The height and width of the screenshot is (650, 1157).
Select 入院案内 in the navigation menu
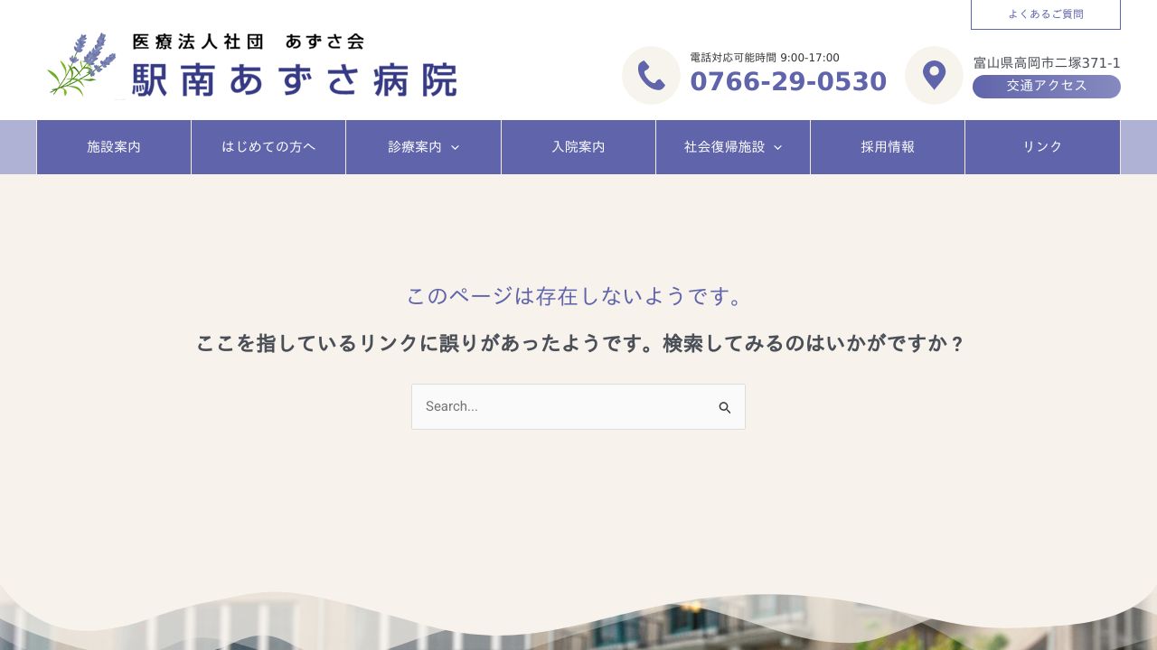(x=578, y=146)
